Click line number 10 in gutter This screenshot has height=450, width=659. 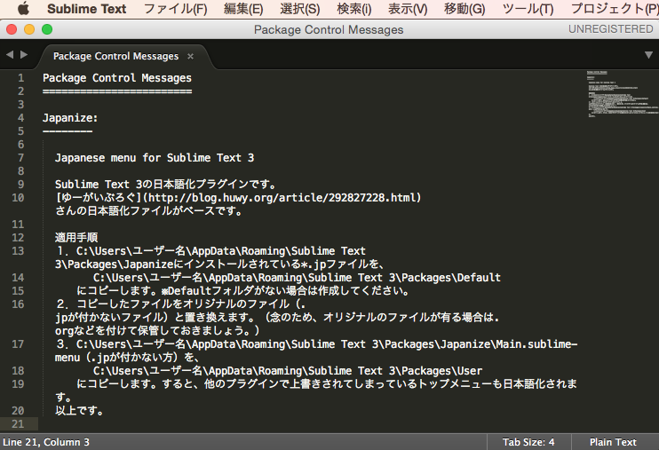coord(18,198)
